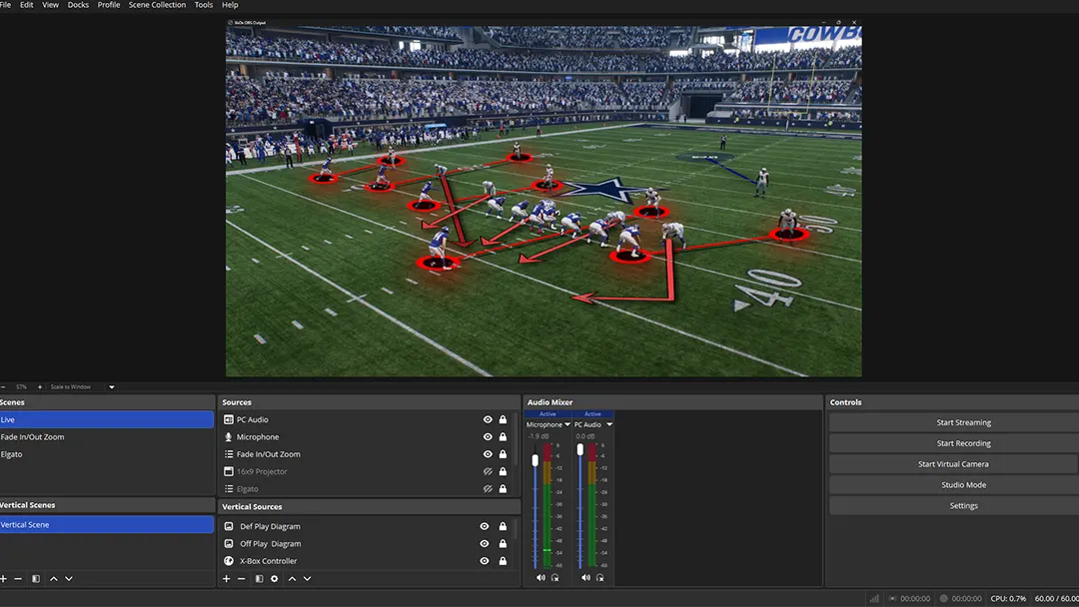1079x607 pixels.
Task: Open the Microphone mixer channel dropdown
Action: click(x=567, y=425)
